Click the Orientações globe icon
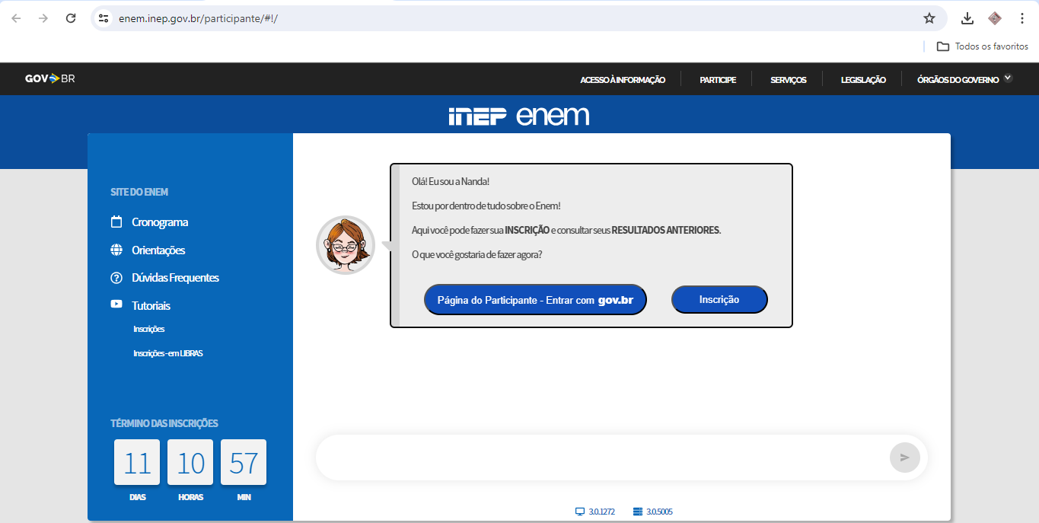This screenshot has width=1039, height=523. click(x=116, y=250)
